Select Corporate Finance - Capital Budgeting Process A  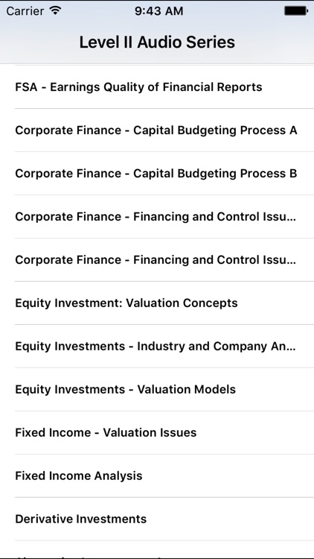click(157, 130)
